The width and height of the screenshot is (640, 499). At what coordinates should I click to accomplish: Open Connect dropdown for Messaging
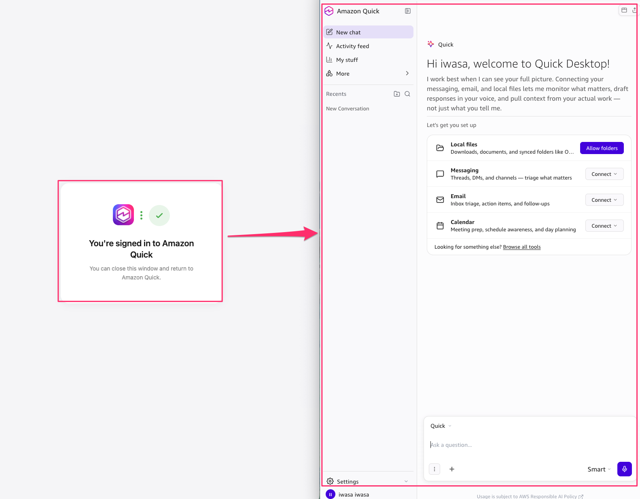(604, 174)
